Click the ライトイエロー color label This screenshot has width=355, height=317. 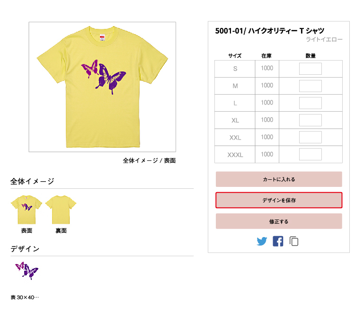pos(324,40)
